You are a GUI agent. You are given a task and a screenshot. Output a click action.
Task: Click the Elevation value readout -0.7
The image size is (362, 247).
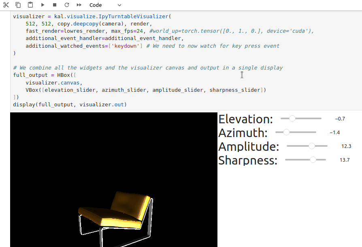(340, 119)
